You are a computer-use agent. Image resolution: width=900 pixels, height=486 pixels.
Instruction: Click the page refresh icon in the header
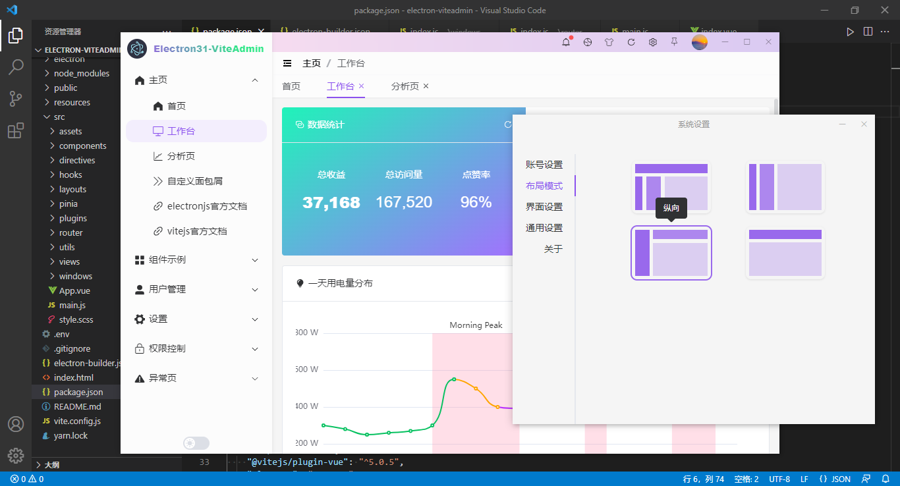[631, 41]
